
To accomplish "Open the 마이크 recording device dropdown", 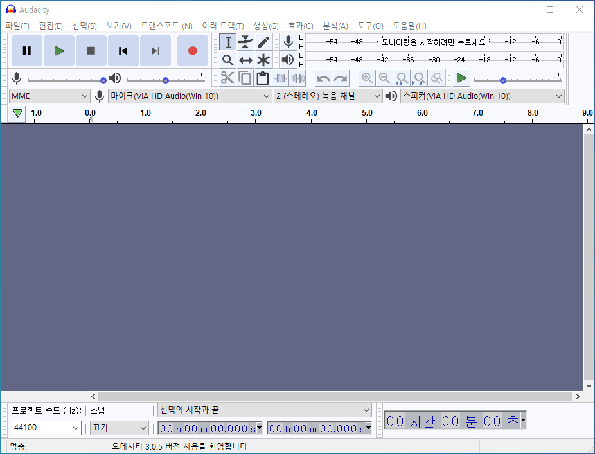I will click(x=190, y=96).
